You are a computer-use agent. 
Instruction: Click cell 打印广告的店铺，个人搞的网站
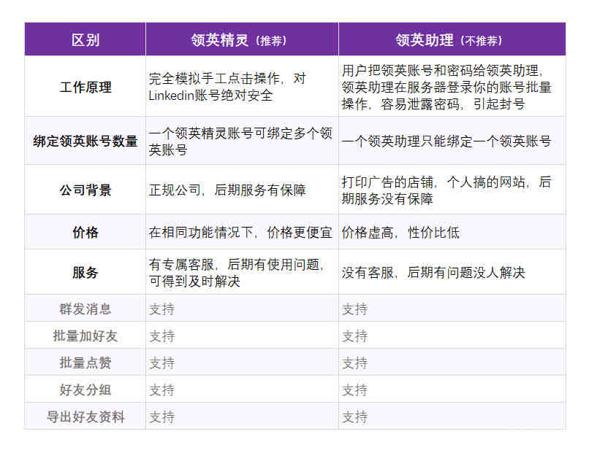coord(452,190)
